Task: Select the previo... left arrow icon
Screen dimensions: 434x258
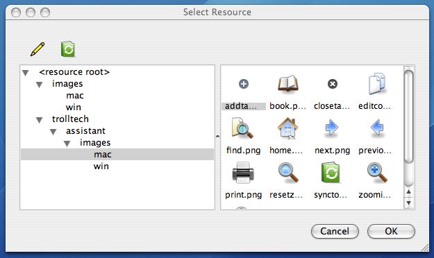Action: click(x=377, y=128)
